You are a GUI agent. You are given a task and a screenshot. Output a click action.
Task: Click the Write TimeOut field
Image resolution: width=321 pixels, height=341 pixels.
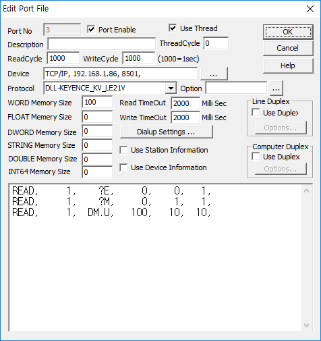pos(185,117)
